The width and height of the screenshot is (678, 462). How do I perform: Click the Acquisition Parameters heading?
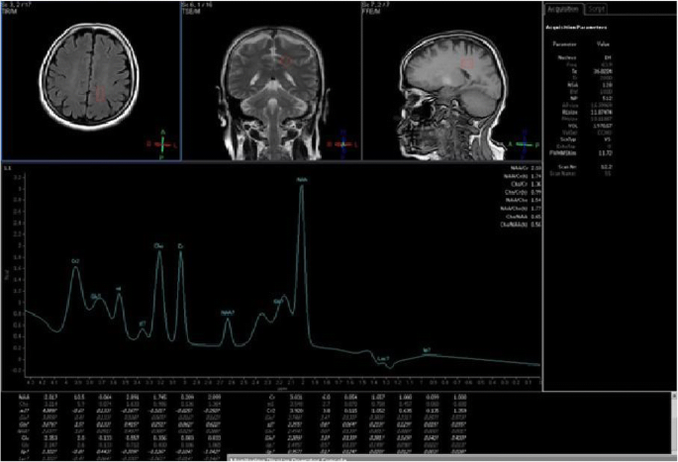(576, 28)
